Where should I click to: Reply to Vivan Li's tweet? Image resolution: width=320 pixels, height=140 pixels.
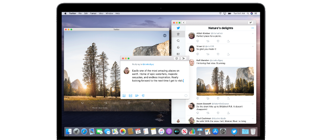pos(198,54)
